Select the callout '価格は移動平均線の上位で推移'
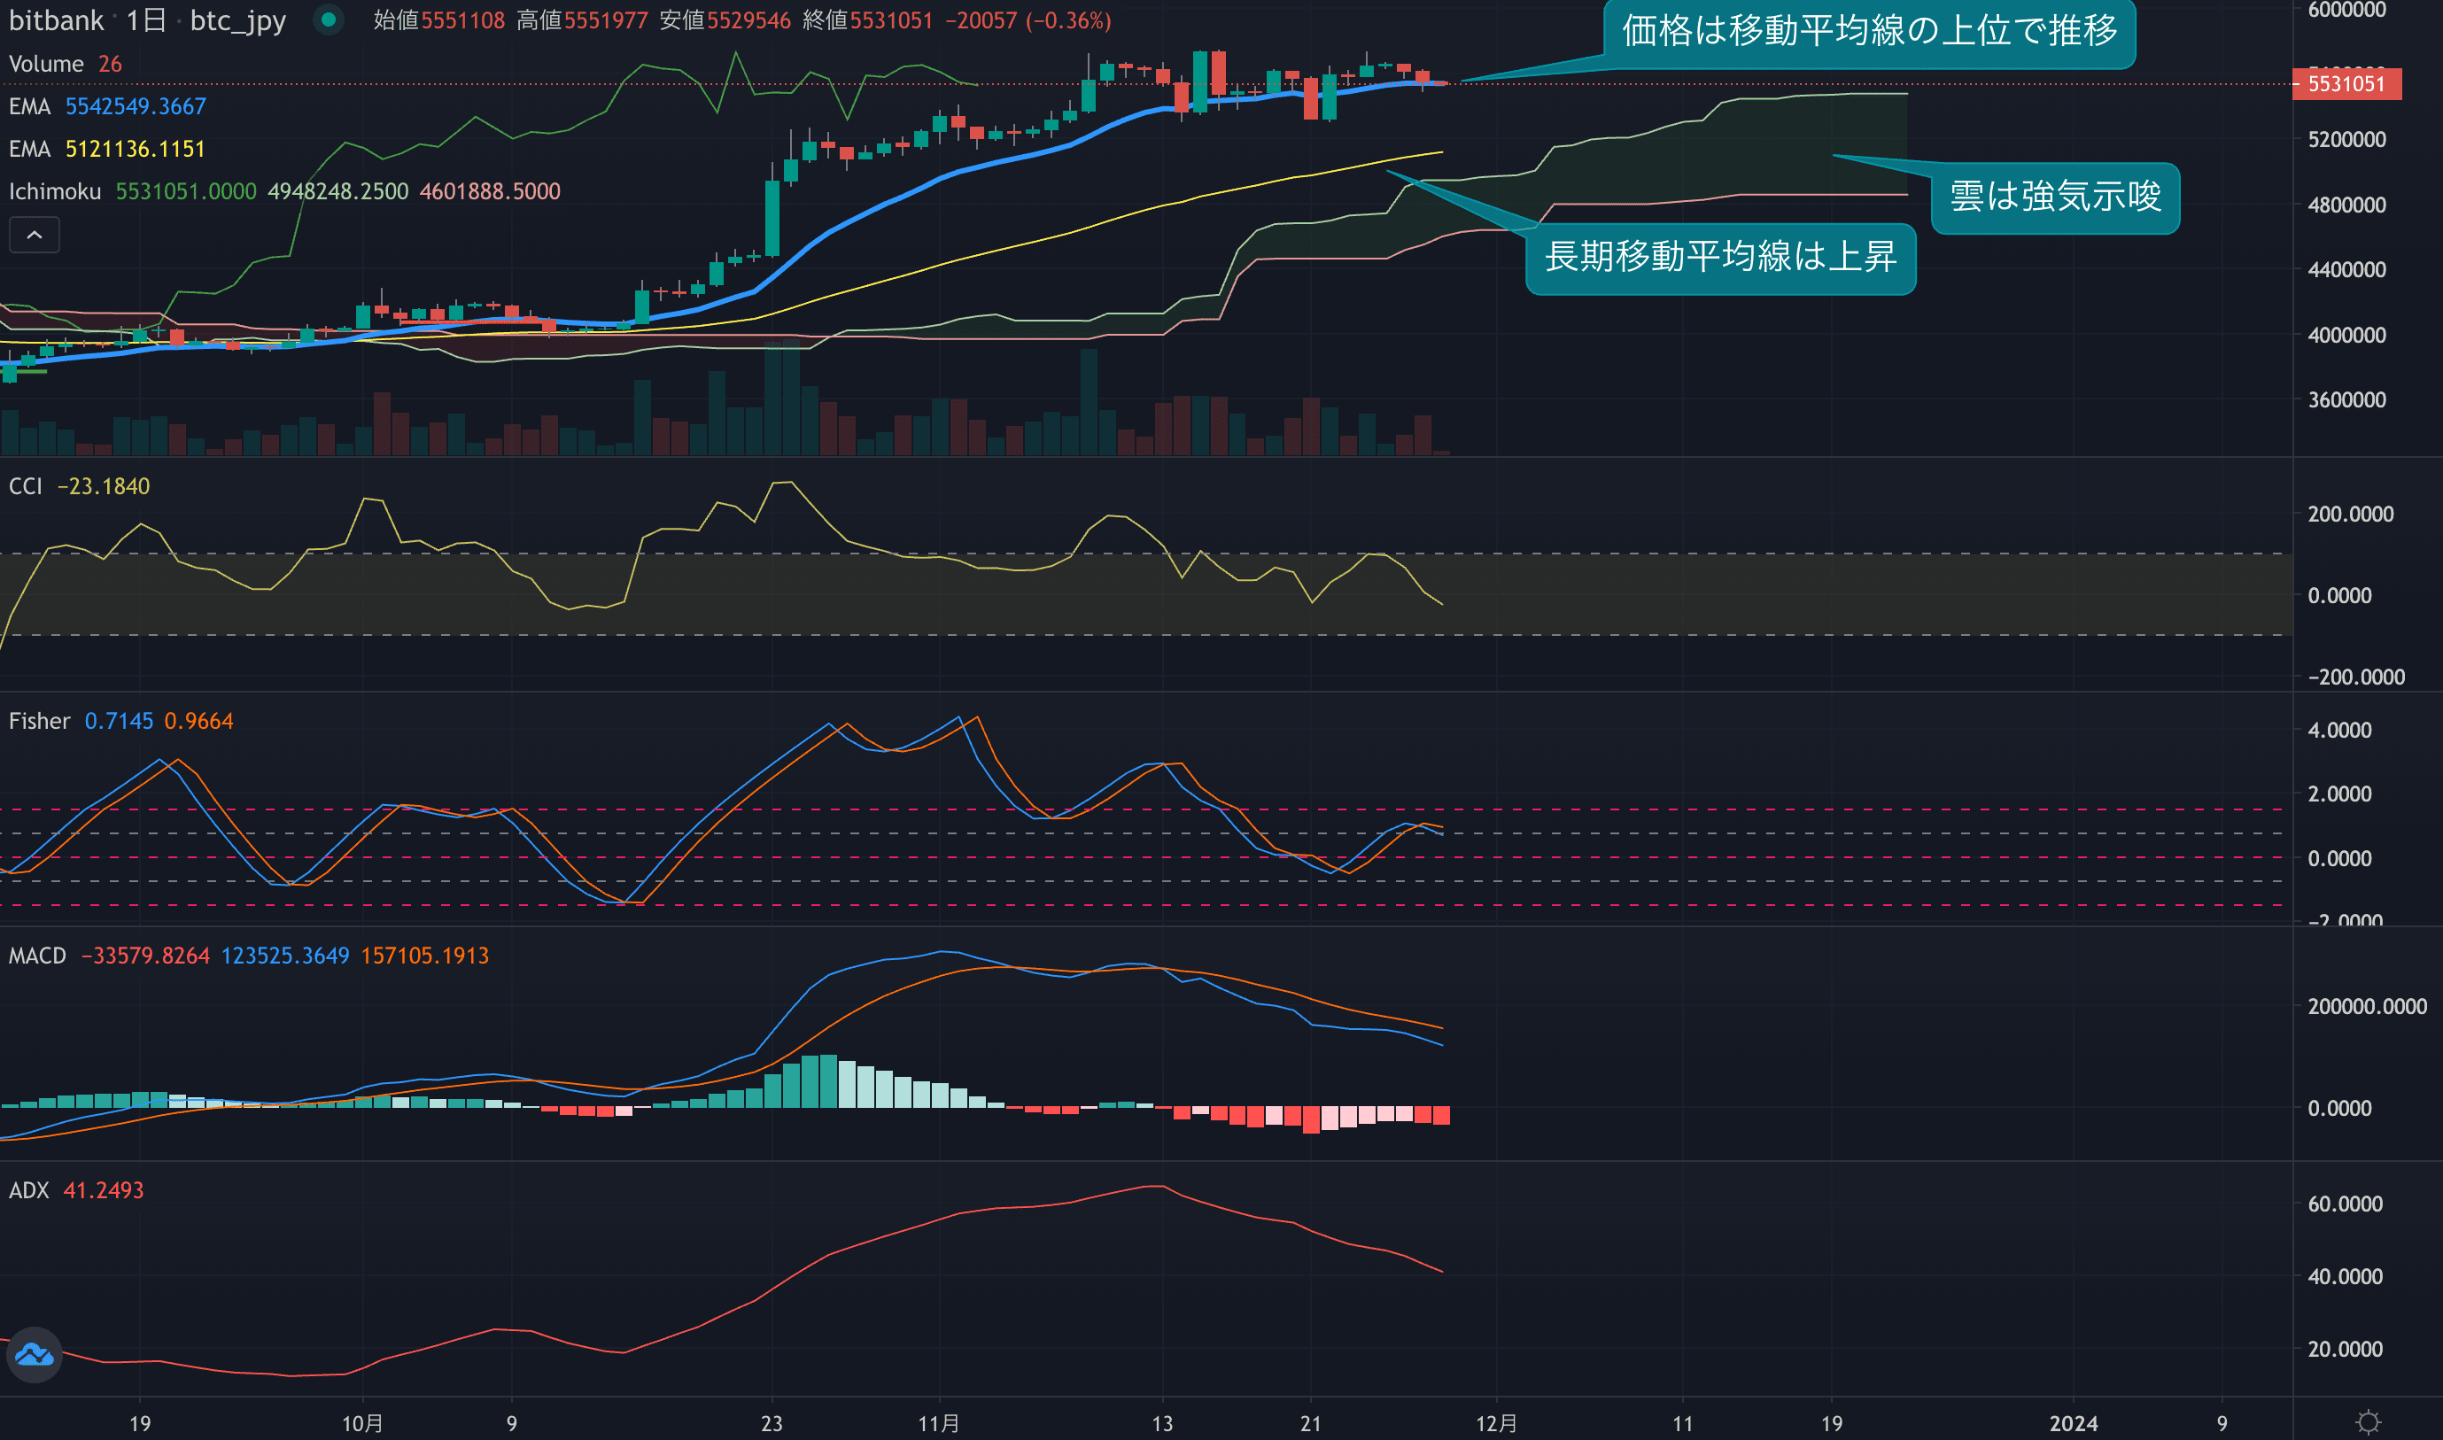Viewport: 2443px width, 1440px height. (x=1868, y=31)
